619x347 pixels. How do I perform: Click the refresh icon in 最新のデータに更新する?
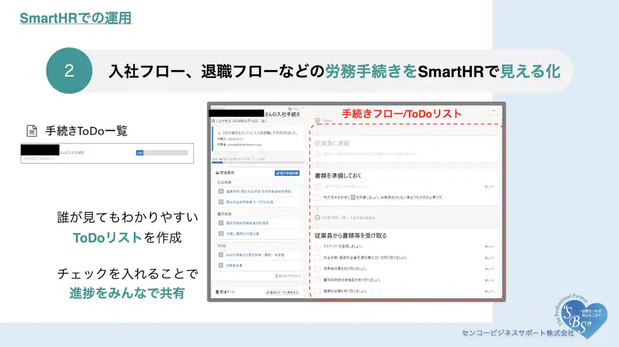[269, 292]
